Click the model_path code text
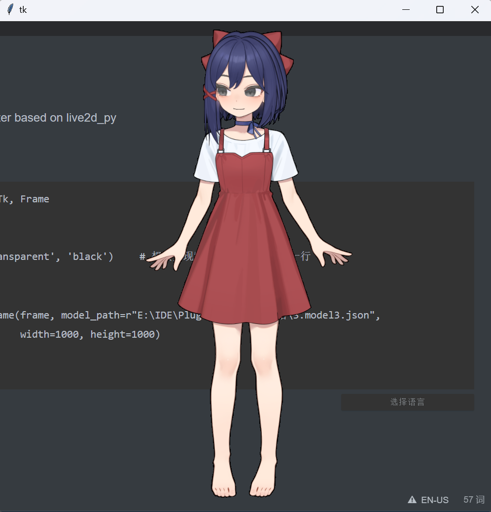This screenshot has height=512, width=491. (x=91, y=316)
